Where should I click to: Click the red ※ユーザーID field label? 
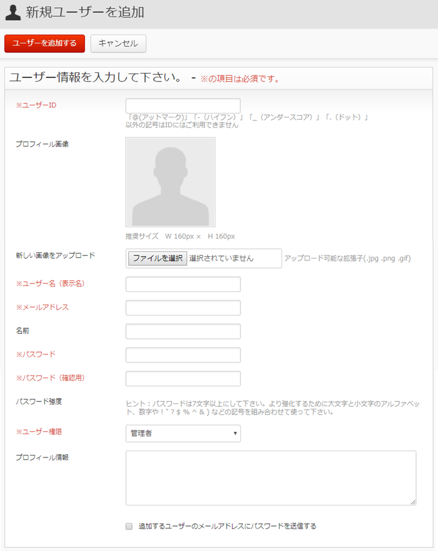pyautogui.click(x=36, y=105)
